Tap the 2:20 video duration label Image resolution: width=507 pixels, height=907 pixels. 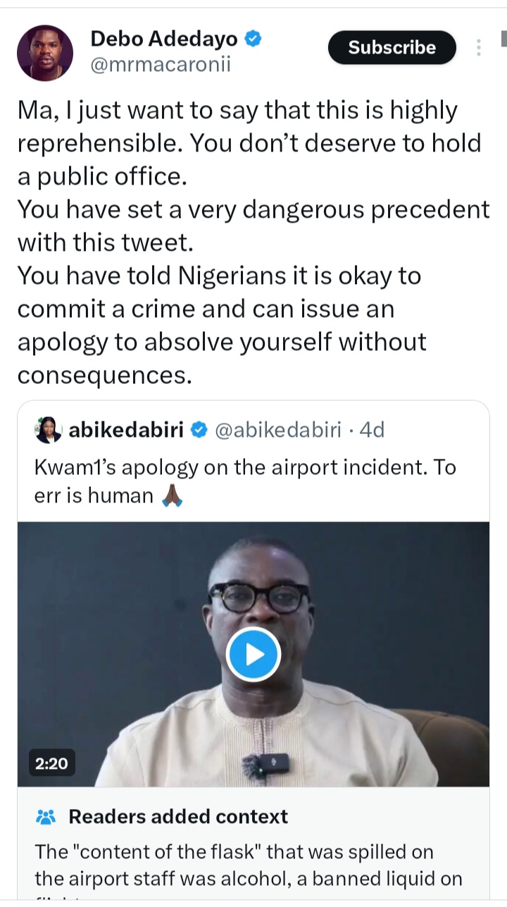[x=51, y=763]
